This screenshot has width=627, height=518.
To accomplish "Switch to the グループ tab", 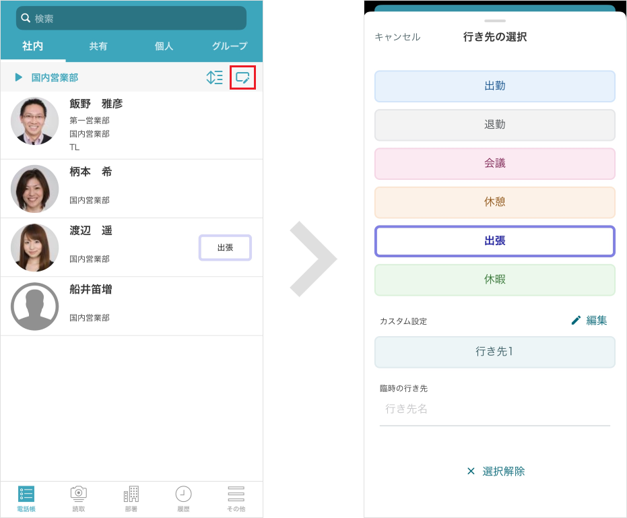I will pos(230,46).
